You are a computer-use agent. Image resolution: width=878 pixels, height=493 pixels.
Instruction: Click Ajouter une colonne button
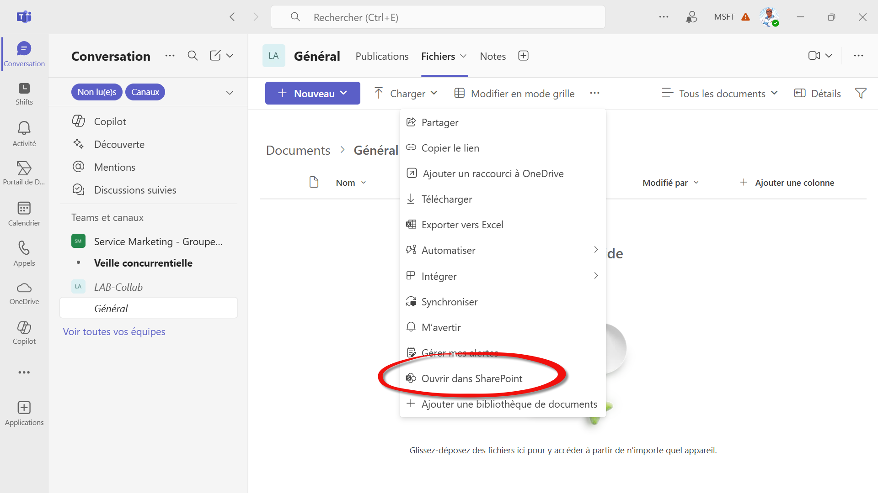coord(787,183)
